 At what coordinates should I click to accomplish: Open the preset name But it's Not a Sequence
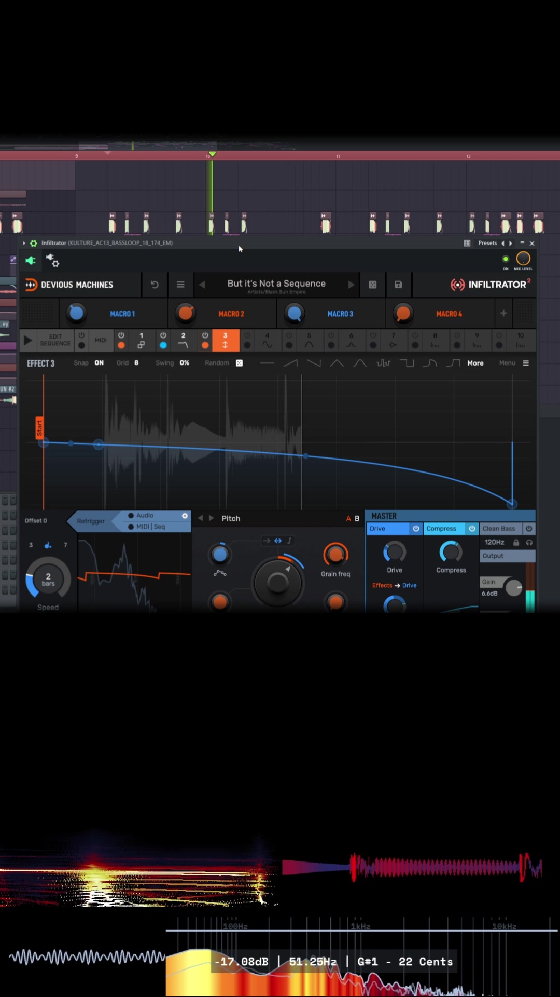276,284
